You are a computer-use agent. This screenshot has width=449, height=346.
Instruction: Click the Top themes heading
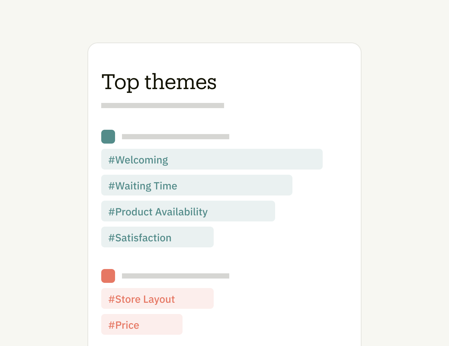[x=159, y=82]
